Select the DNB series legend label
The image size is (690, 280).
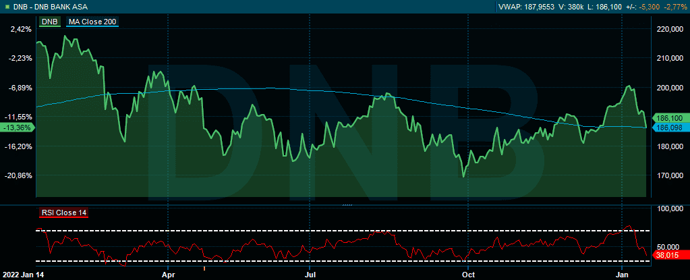coord(51,21)
